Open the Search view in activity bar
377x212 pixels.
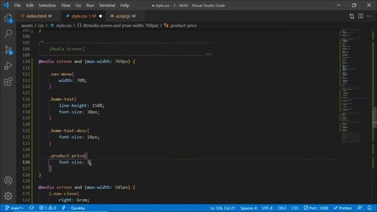8,34
